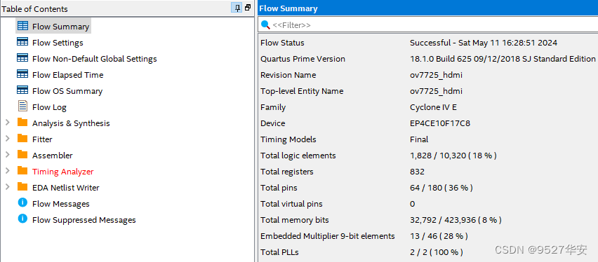Click the Total PLLs value 2 / 2

[437, 252]
